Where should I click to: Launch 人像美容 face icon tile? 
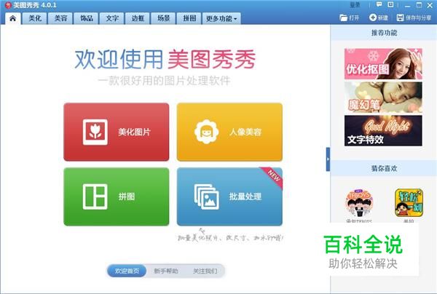coord(229,132)
